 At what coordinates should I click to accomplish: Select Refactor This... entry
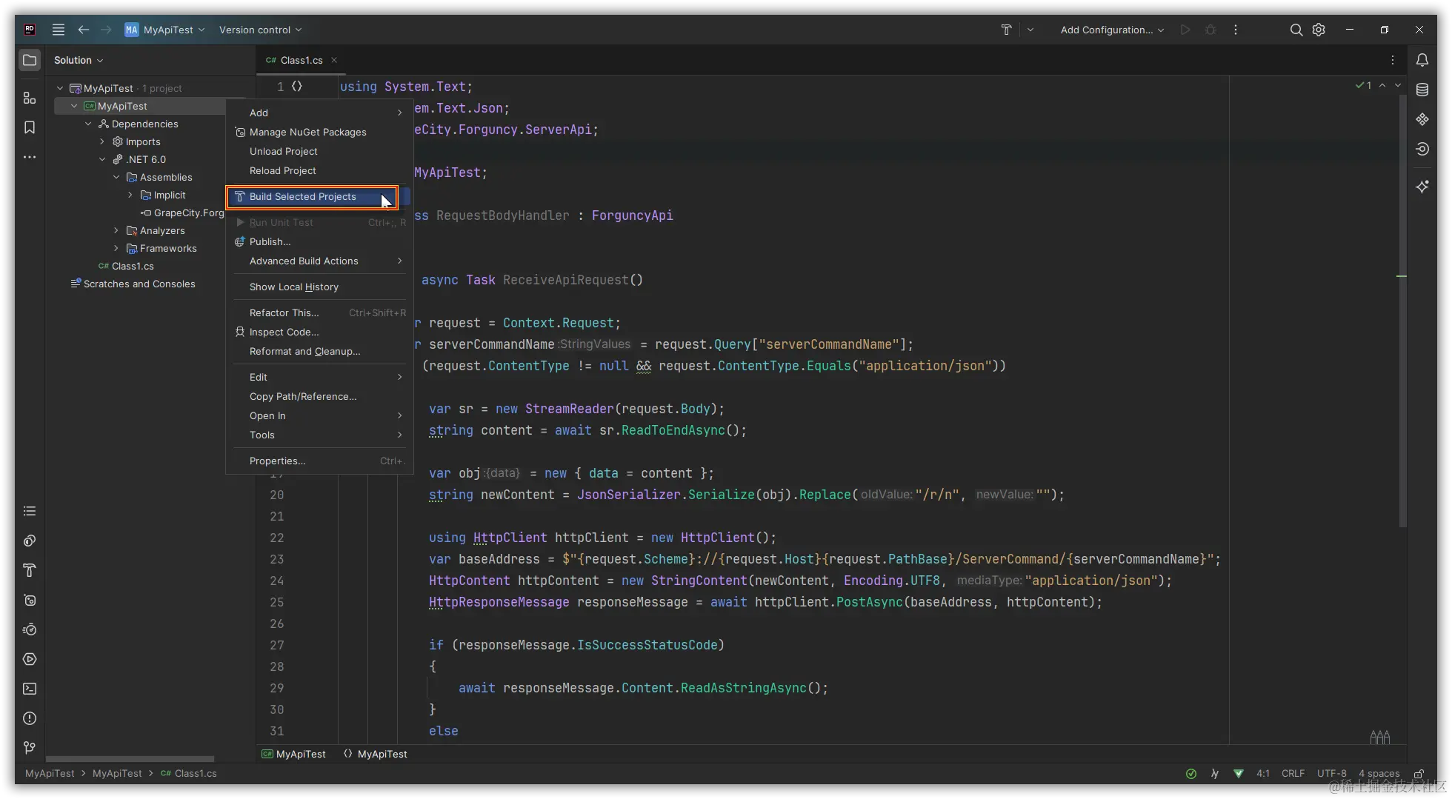[x=319, y=312]
